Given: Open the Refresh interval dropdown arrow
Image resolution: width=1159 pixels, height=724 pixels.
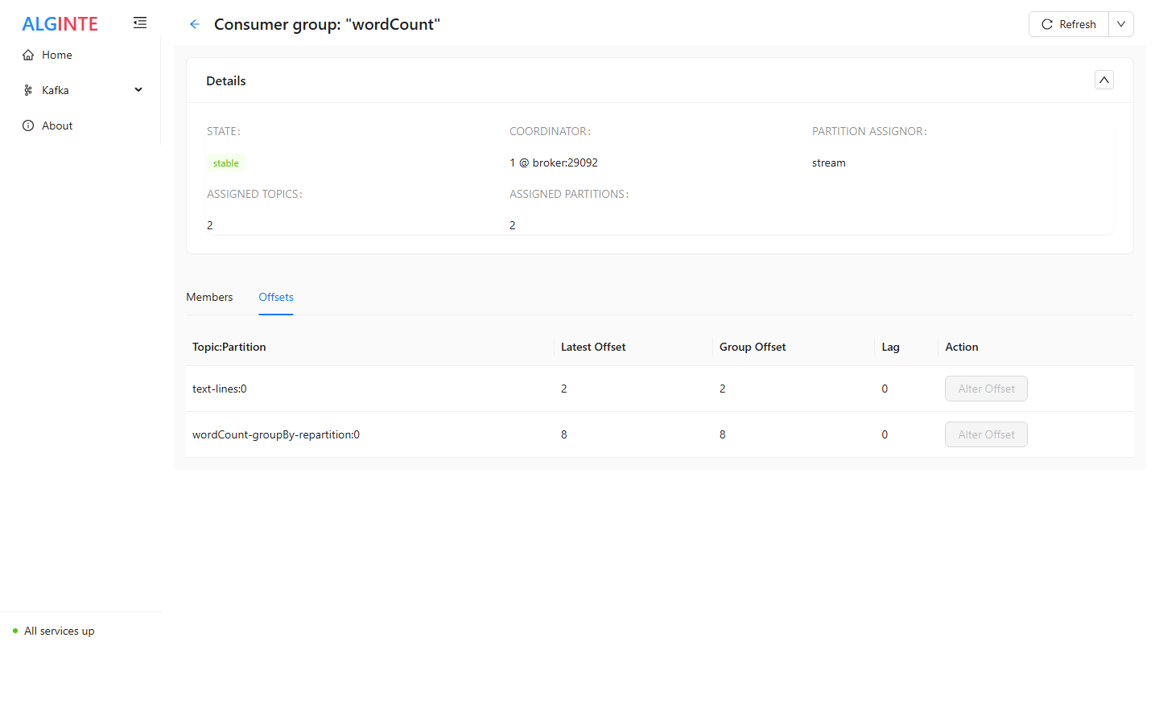Looking at the screenshot, I should (x=1121, y=24).
